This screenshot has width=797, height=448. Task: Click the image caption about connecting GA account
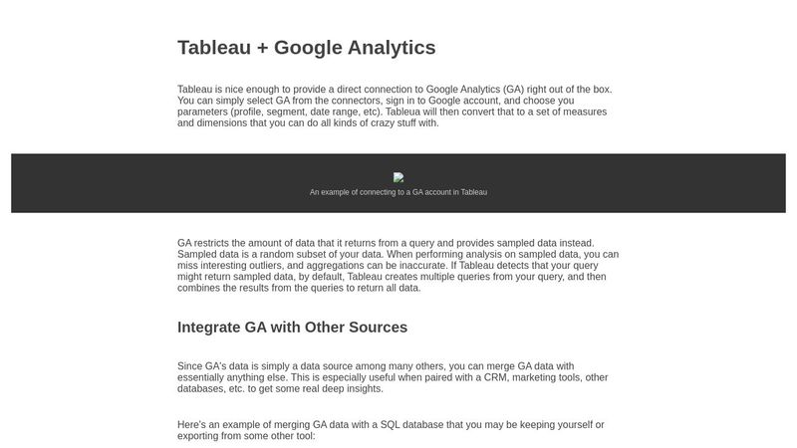pyautogui.click(x=398, y=192)
